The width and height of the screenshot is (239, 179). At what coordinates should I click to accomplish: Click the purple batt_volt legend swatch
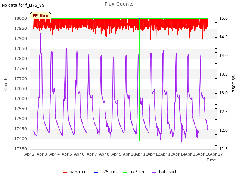(154, 172)
